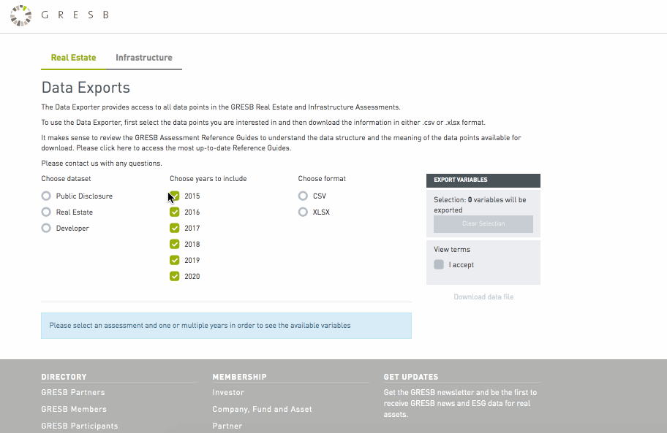The height and width of the screenshot is (433, 667).
Task: Click the GET UPDATES footer heading
Action: [411, 377]
